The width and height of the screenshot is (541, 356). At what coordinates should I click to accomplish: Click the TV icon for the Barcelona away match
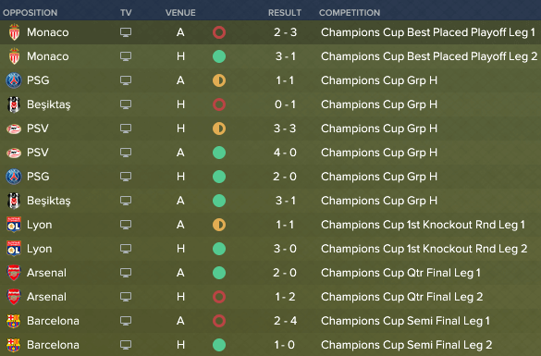[126, 321]
